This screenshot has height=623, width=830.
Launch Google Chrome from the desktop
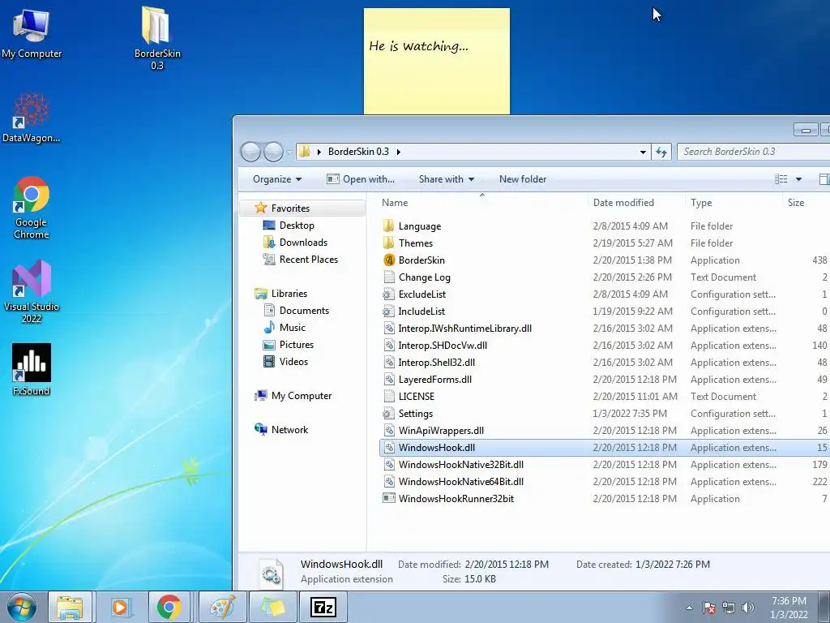click(32, 208)
